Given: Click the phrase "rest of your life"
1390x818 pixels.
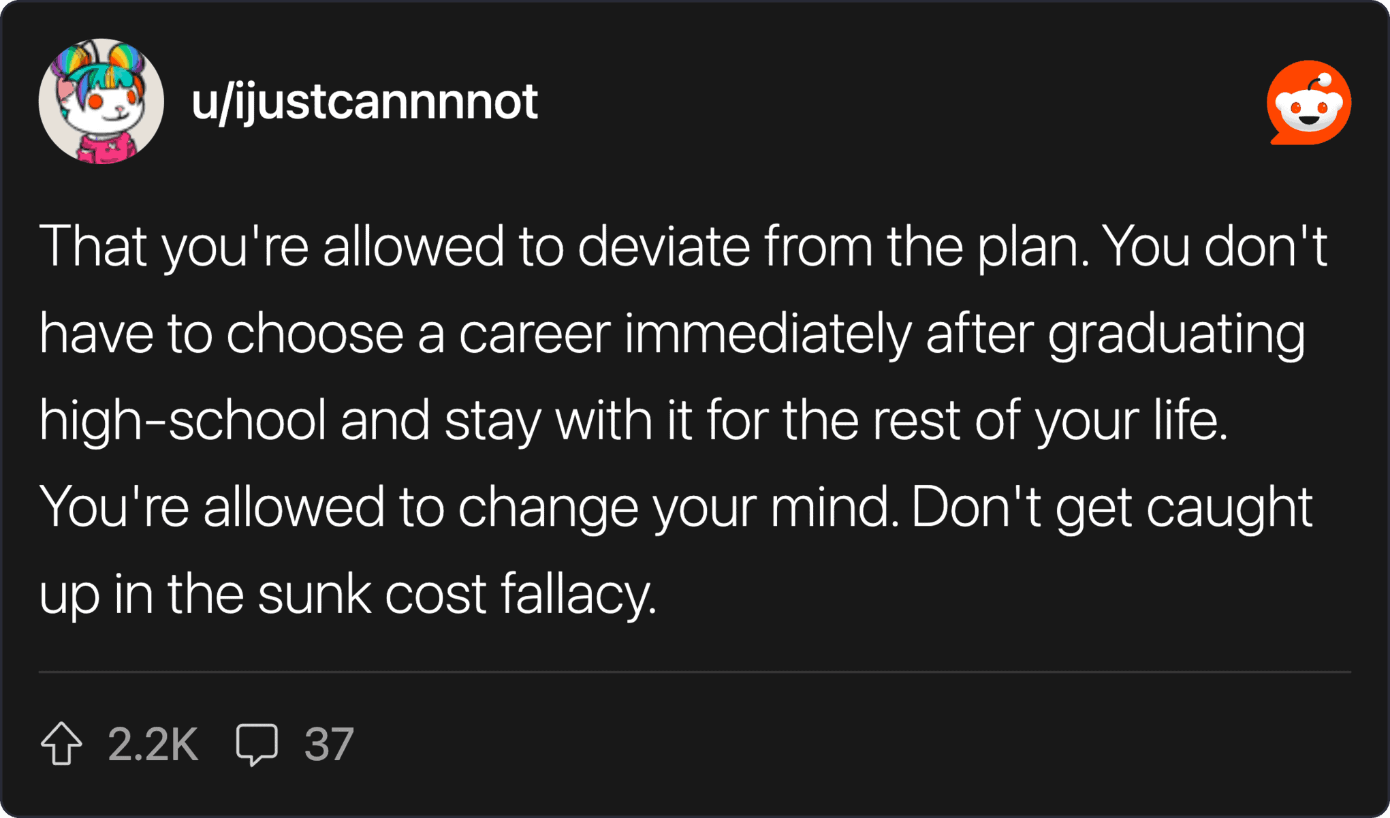Looking at the screenshot, I should point(1050,420).
